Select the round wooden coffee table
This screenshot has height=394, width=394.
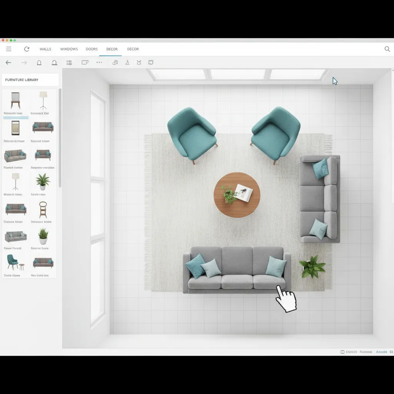coord(237,195)
